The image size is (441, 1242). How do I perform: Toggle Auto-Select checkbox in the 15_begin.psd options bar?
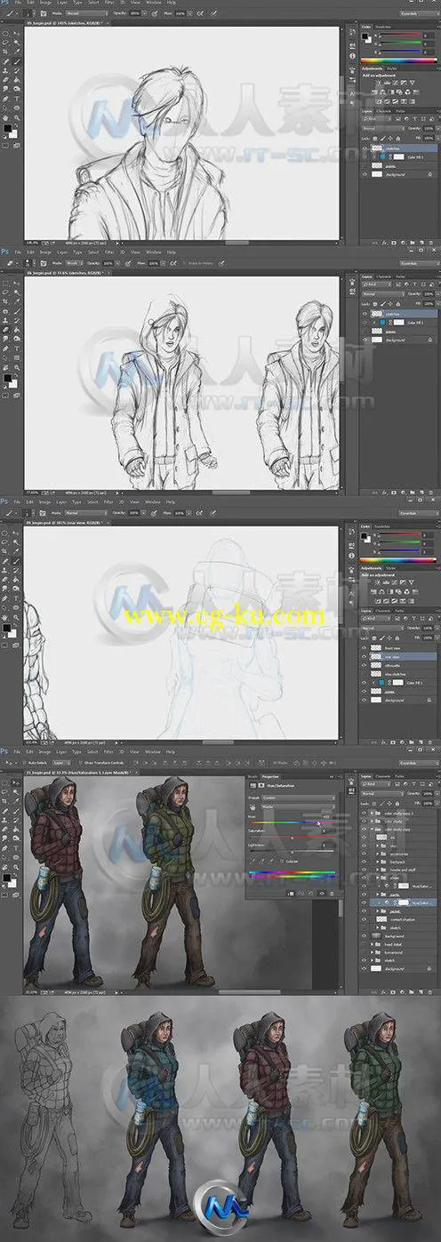coord(24,762)
